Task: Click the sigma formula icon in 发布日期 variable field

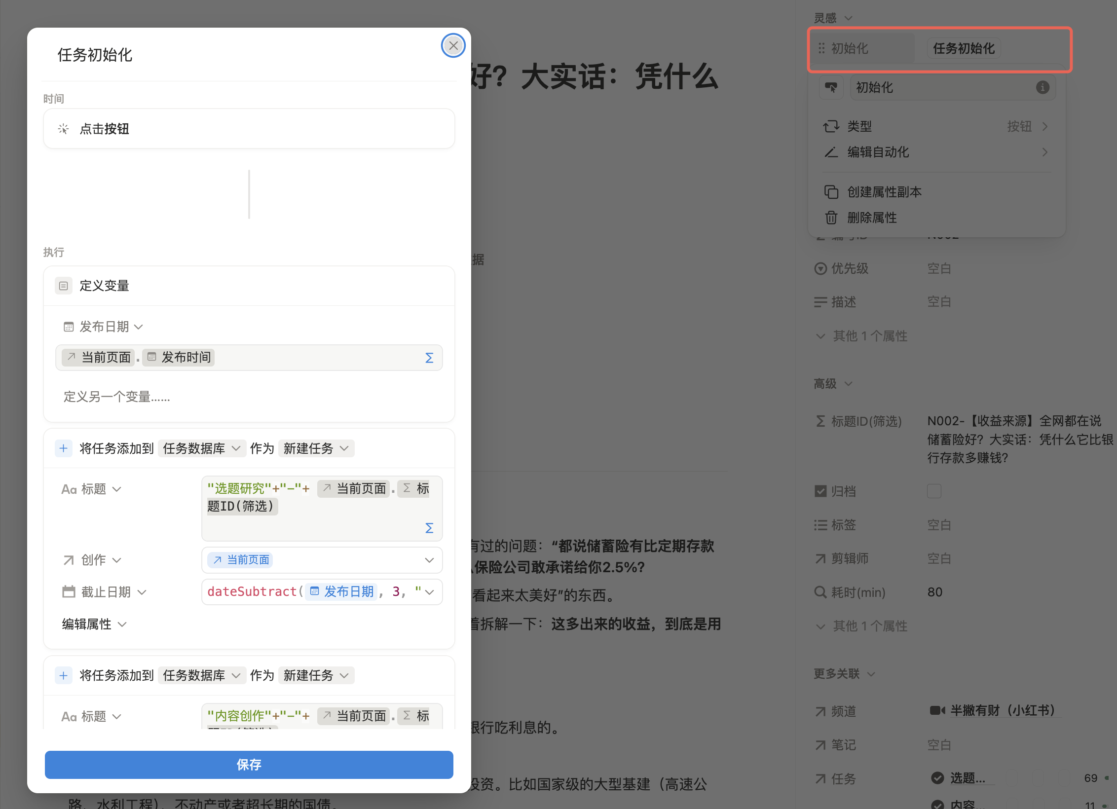Action: coord(429,358)
